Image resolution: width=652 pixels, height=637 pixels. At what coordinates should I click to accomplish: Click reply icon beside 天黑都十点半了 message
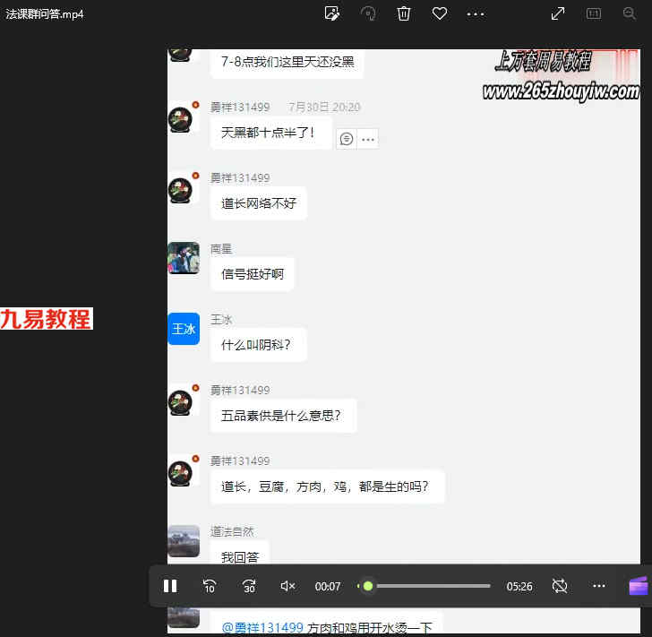346,139
